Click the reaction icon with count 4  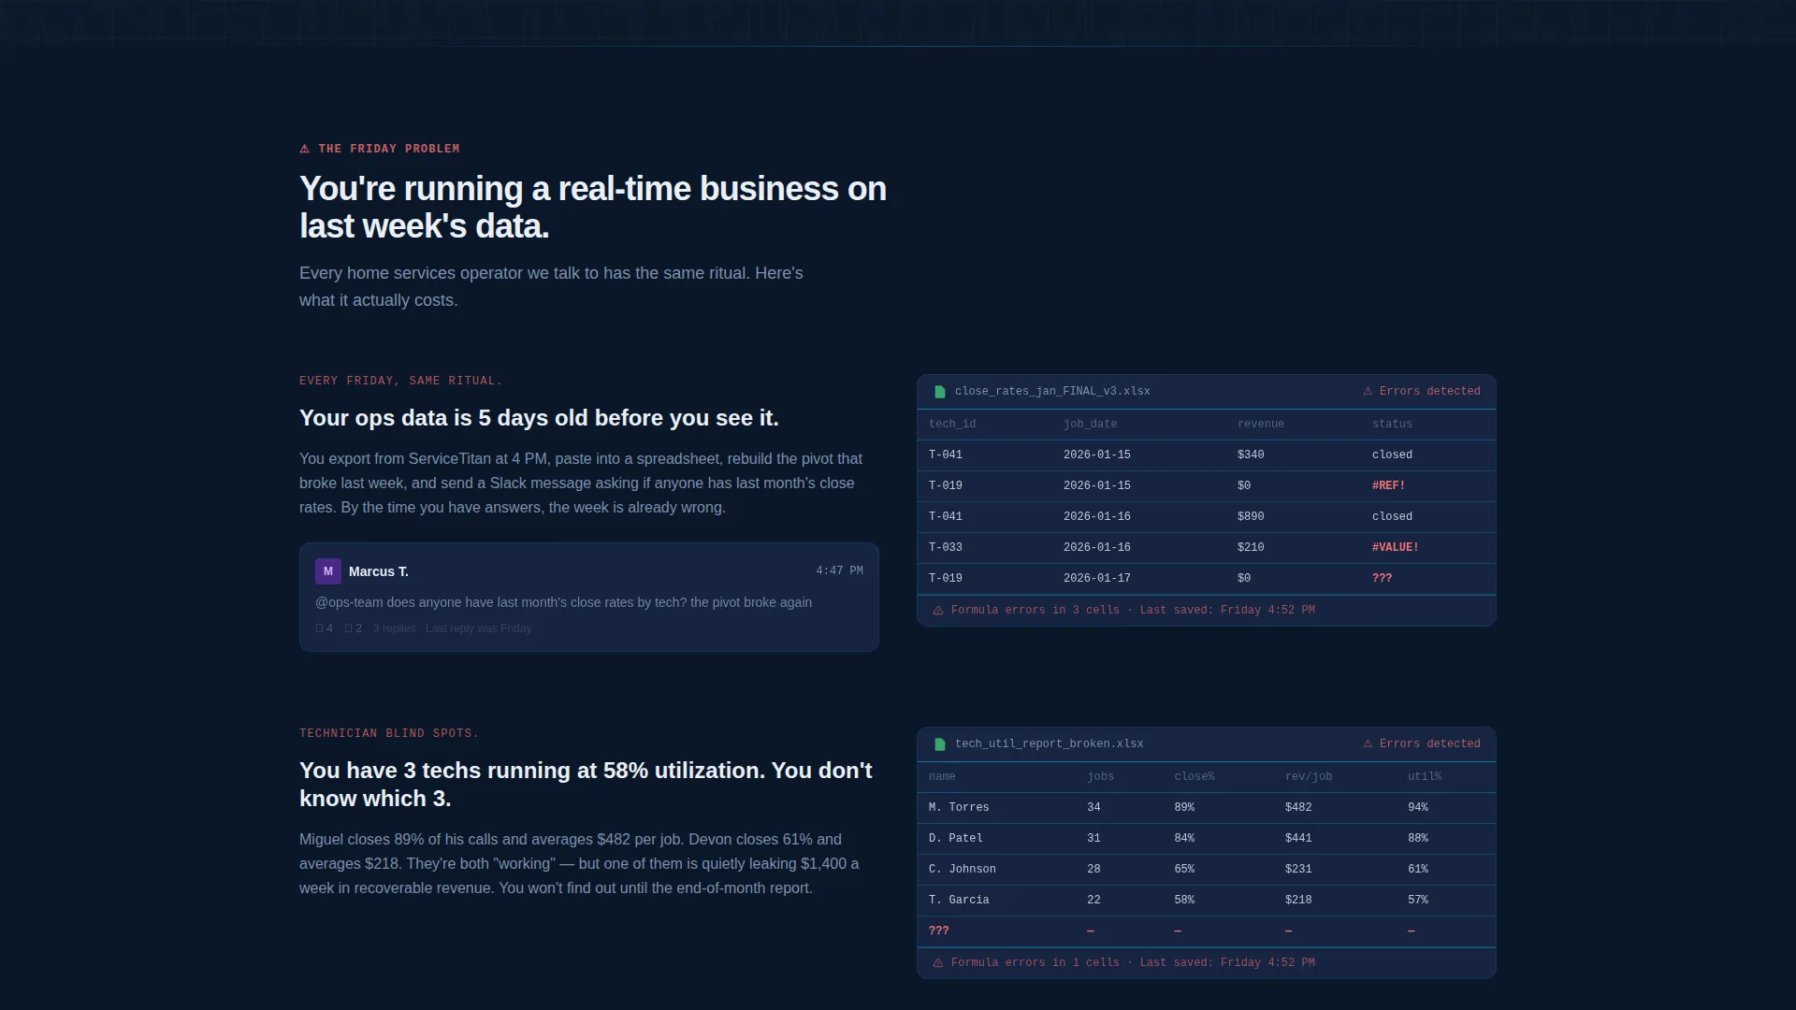coord(320,628)
